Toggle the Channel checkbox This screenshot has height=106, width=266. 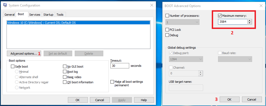(x=171, y=68)
